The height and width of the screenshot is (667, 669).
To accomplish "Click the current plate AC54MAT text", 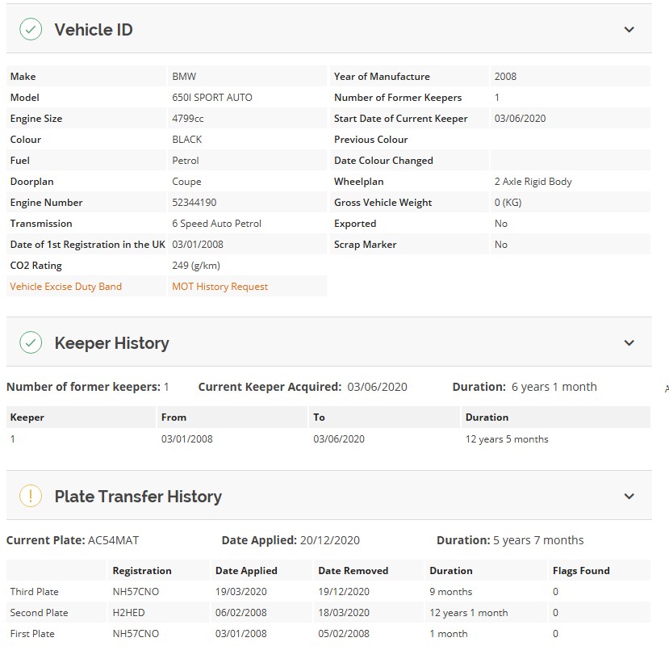I will [113, 540].
